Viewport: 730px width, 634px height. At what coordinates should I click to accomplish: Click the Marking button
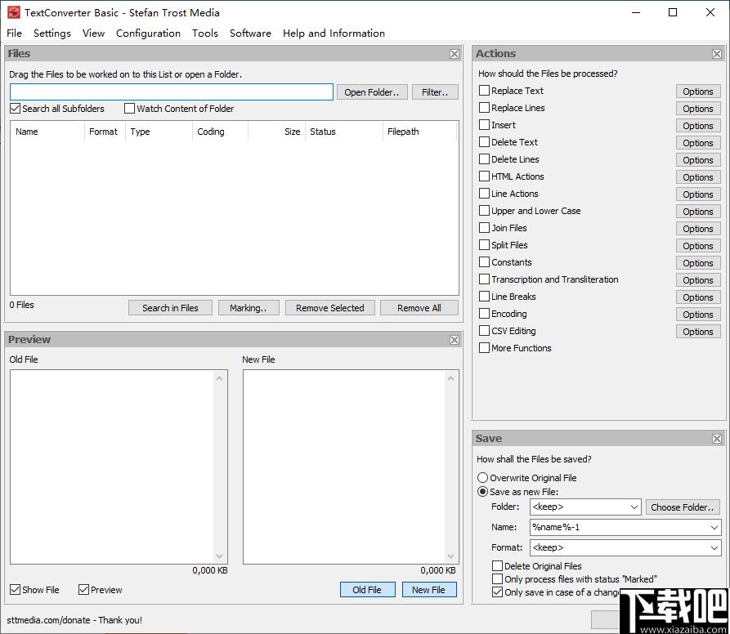(x=249, y=308)
